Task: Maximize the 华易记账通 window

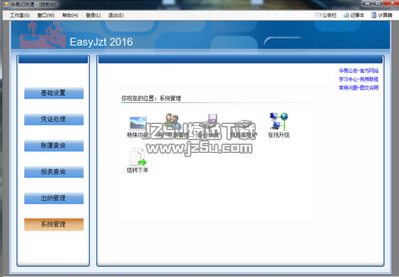Action: click(378, 3)
